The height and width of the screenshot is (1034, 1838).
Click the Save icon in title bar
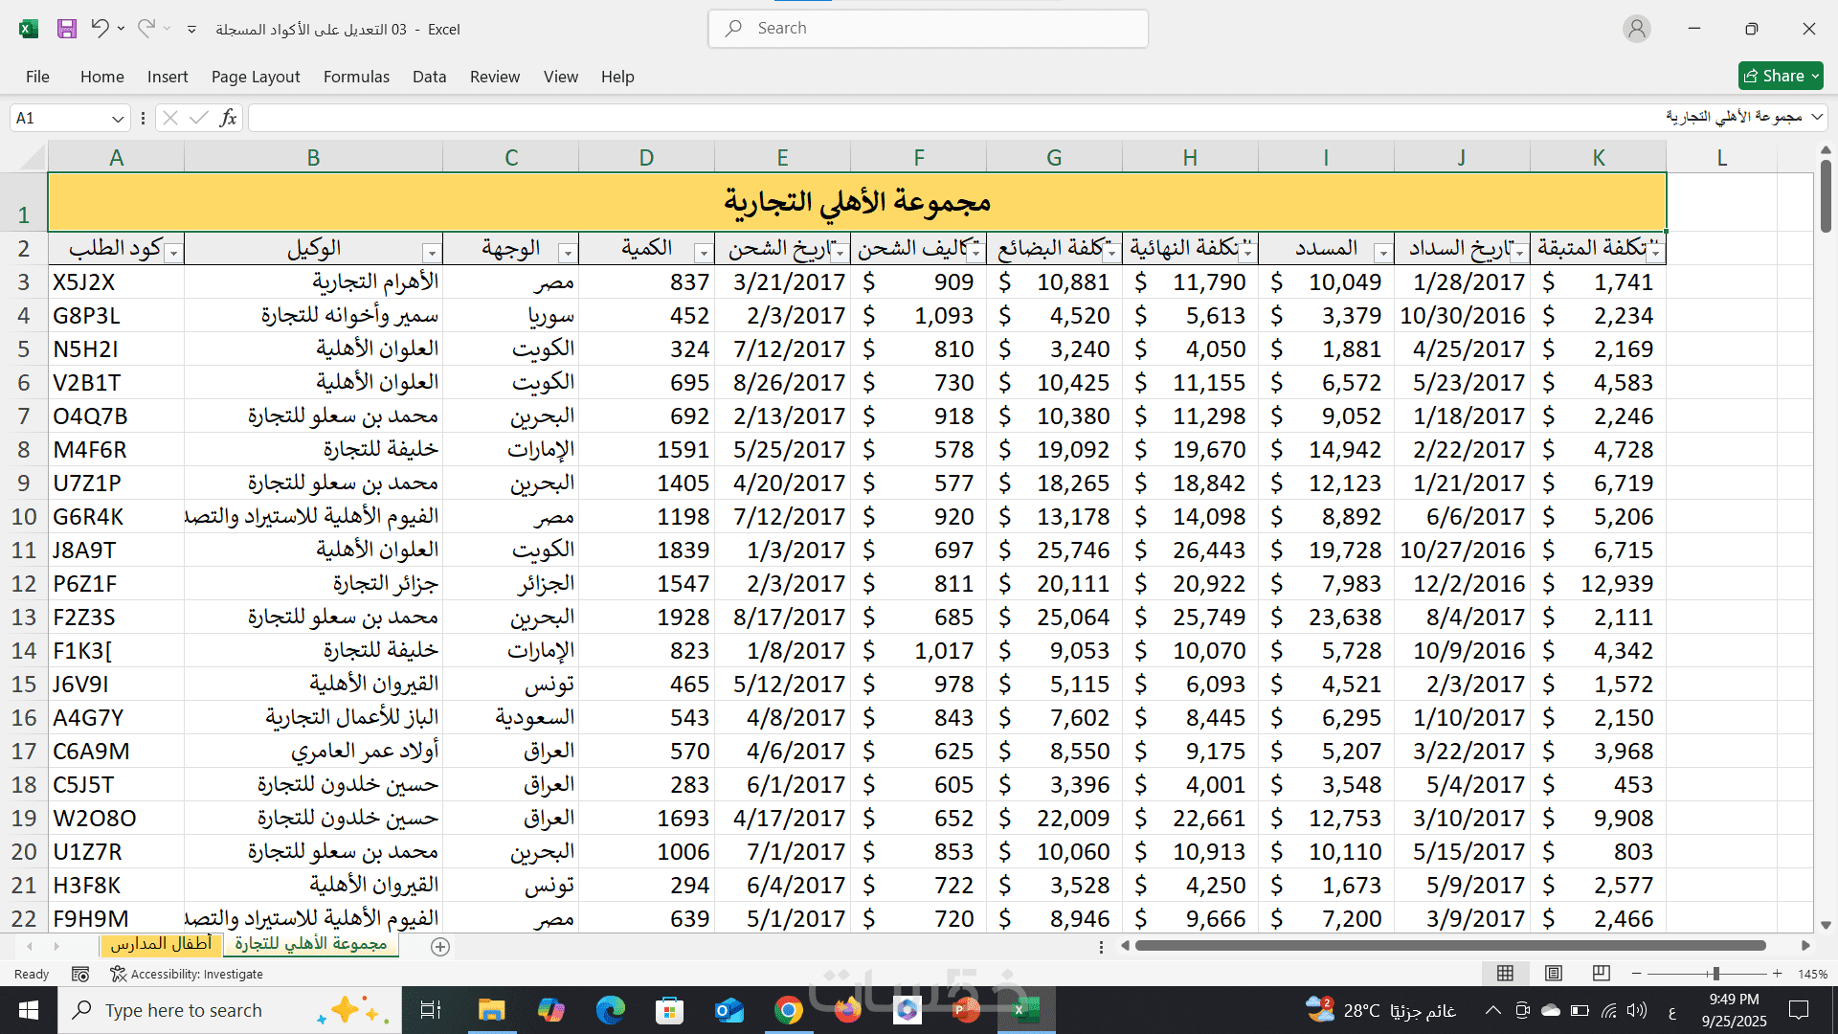(66, 29)
